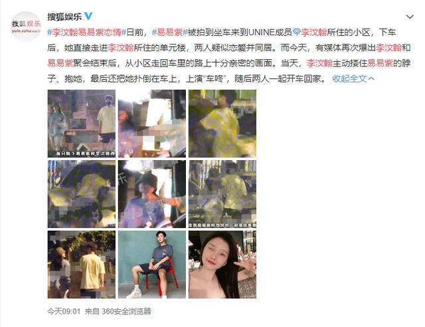Click the 360安全浏览器 source link
The image size is (425, 327).
[x=126, y=311]
